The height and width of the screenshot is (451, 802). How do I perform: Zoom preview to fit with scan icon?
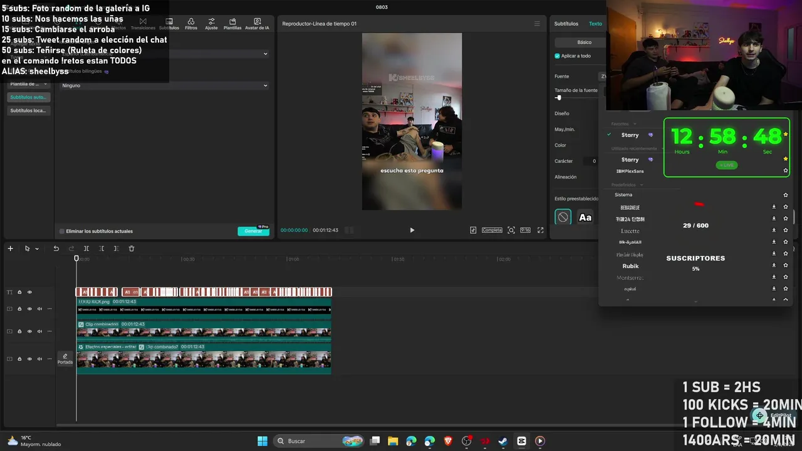pos(511,230)
